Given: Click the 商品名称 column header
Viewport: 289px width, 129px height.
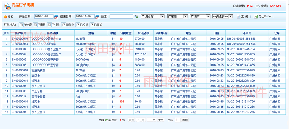Looking at the screenshot, I should (52, 33).
